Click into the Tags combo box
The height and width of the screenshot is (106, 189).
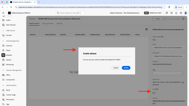tap(167, 73)
